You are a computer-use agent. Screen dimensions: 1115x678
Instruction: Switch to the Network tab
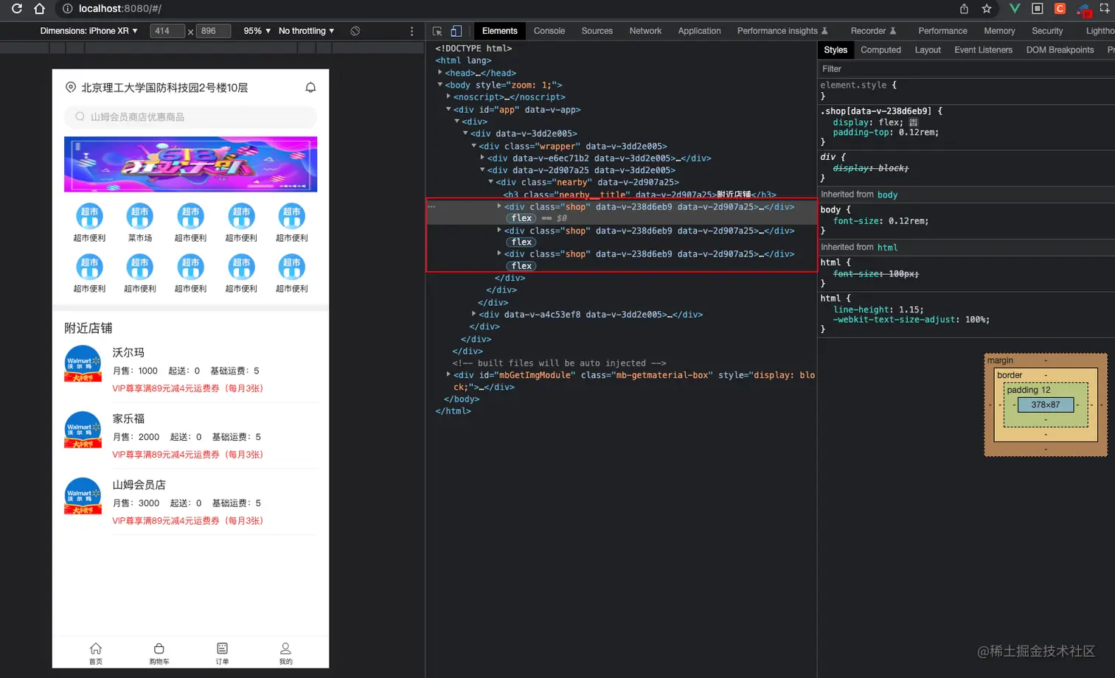tap(645, 31)
